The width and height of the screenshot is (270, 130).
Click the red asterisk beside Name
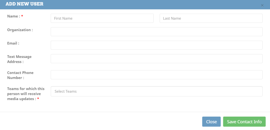(x=22, y=16)
